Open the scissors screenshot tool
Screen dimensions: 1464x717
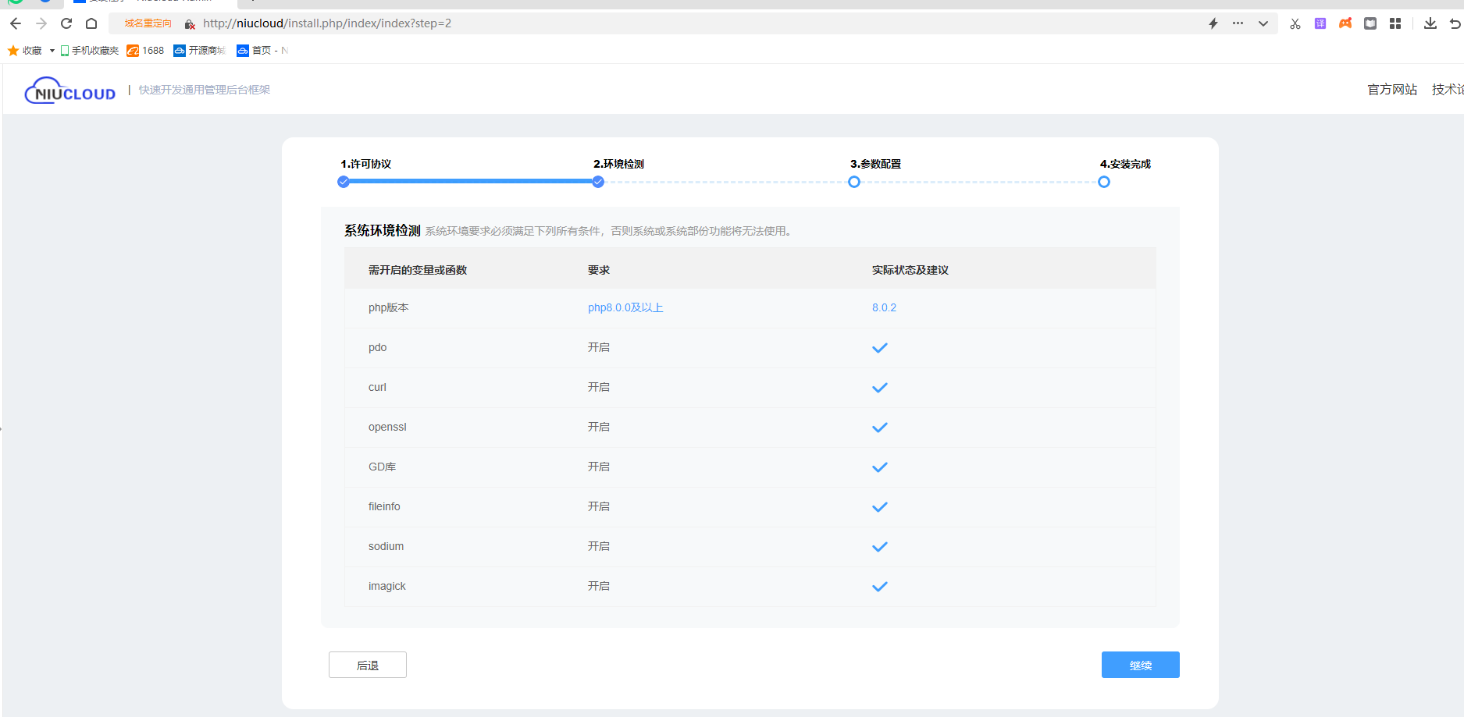coord(1295,23)
